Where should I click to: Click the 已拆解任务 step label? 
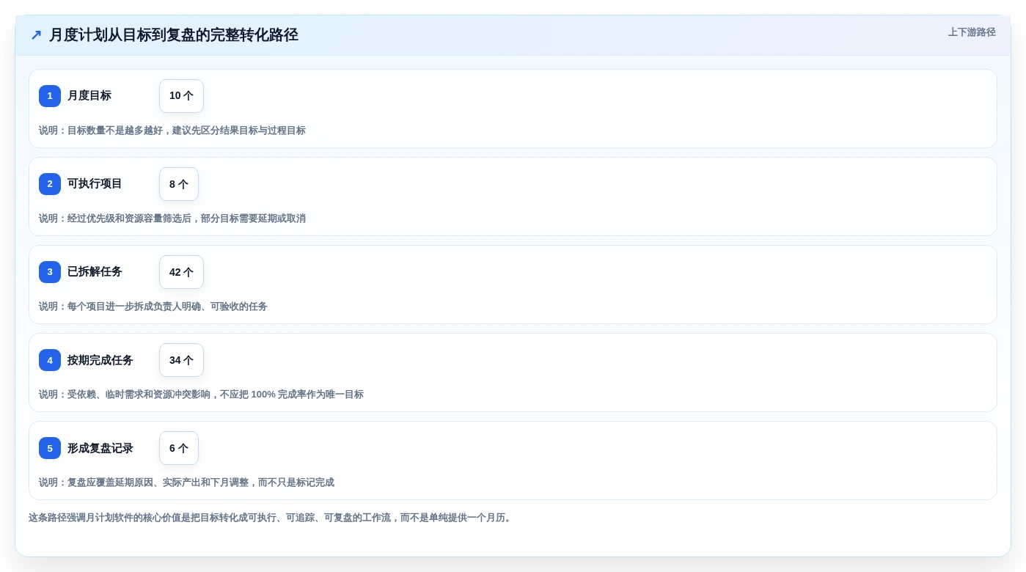[95, 272]
